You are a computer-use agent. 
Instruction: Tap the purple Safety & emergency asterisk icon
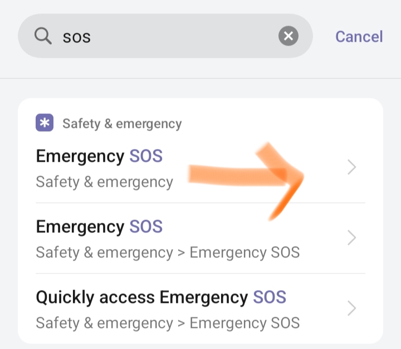(x=45, y=123)
